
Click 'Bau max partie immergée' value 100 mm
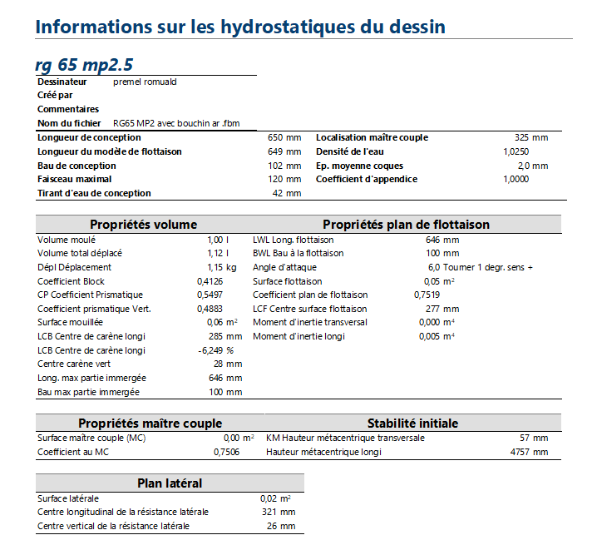tap(225, 392)
